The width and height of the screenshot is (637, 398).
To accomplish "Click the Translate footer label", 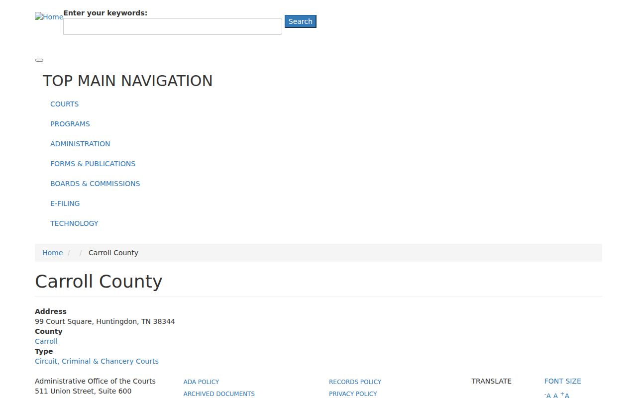I will tap(491, 381).
